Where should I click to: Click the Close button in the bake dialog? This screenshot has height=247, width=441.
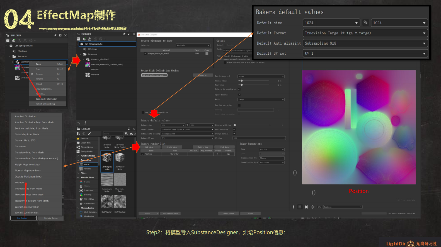tap(250, 214)
